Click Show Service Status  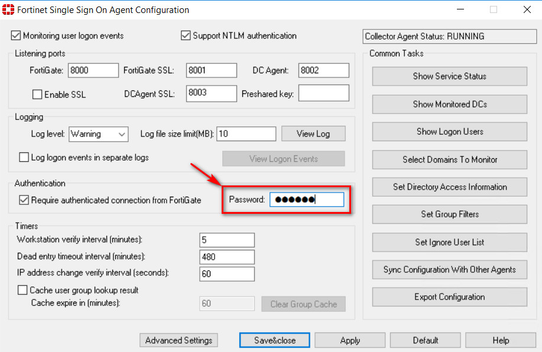pyautogui.click(x=449, y=76)
